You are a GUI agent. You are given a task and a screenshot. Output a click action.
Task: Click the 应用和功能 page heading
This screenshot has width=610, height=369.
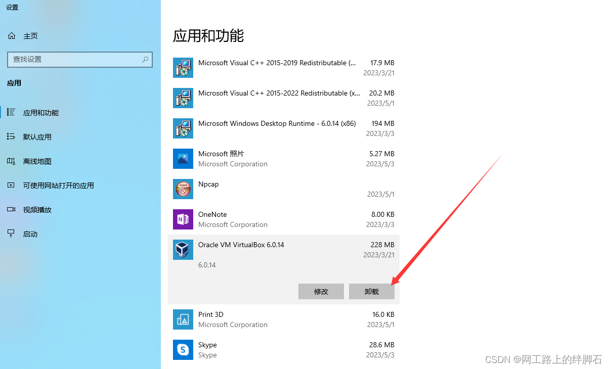click(x=208, y=35)
